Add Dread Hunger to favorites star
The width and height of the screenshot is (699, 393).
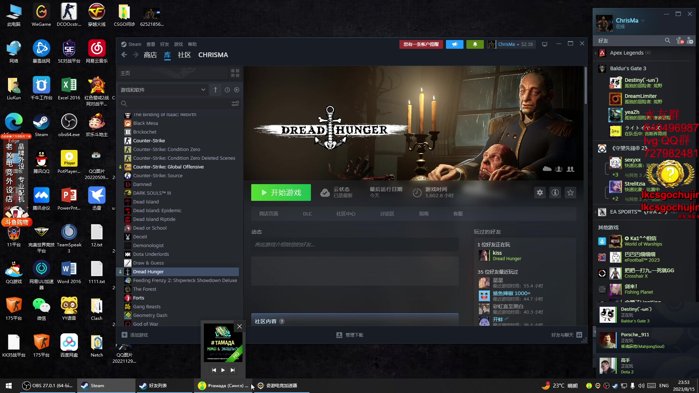point(570,192)
